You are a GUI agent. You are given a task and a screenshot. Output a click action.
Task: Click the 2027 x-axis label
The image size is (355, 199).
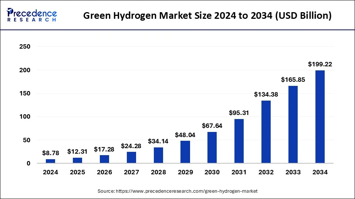(x=131, y=172)
